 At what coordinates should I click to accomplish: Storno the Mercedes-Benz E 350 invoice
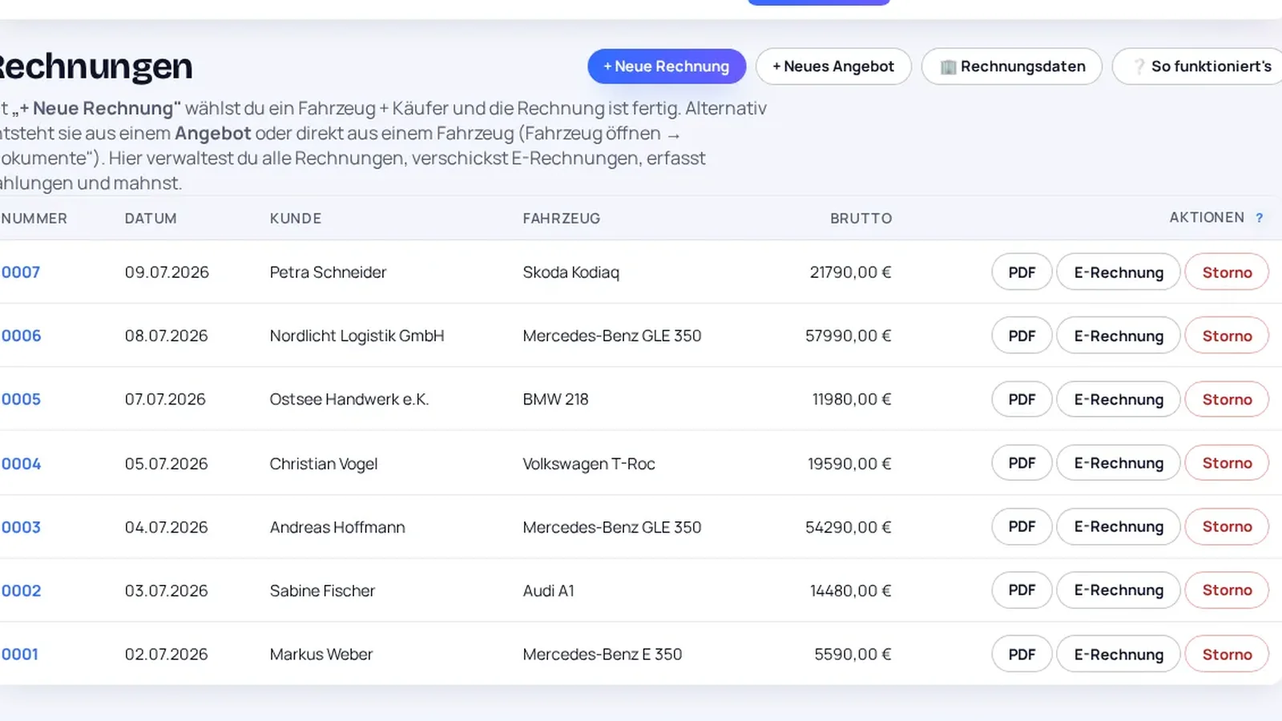(1227, 655)
